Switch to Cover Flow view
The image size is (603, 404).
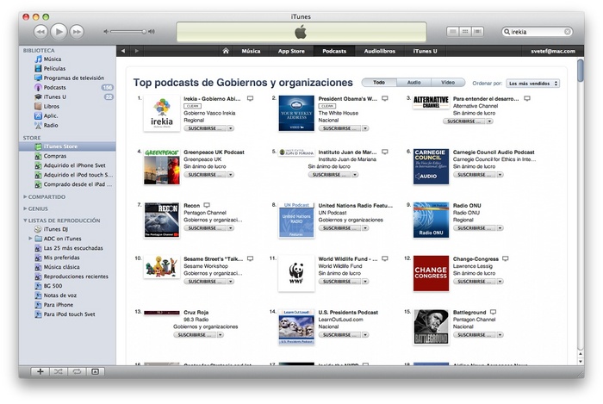(477, 32)
